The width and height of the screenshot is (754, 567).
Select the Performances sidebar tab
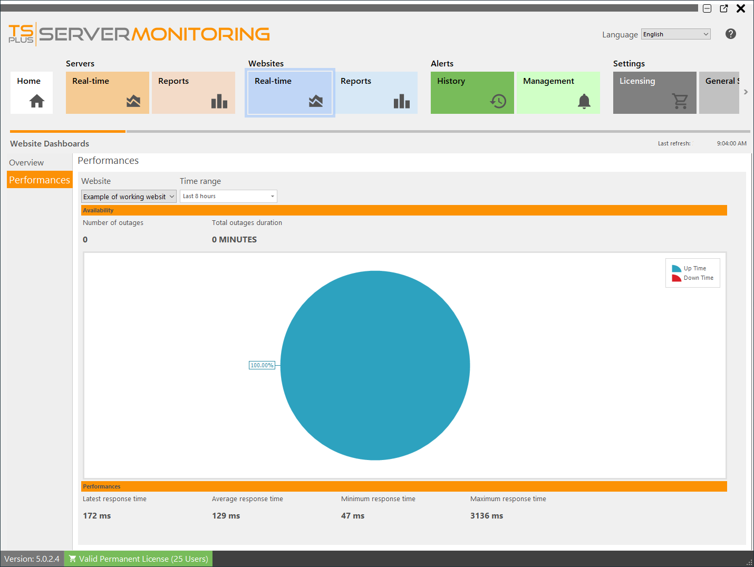tap(40, 180)
